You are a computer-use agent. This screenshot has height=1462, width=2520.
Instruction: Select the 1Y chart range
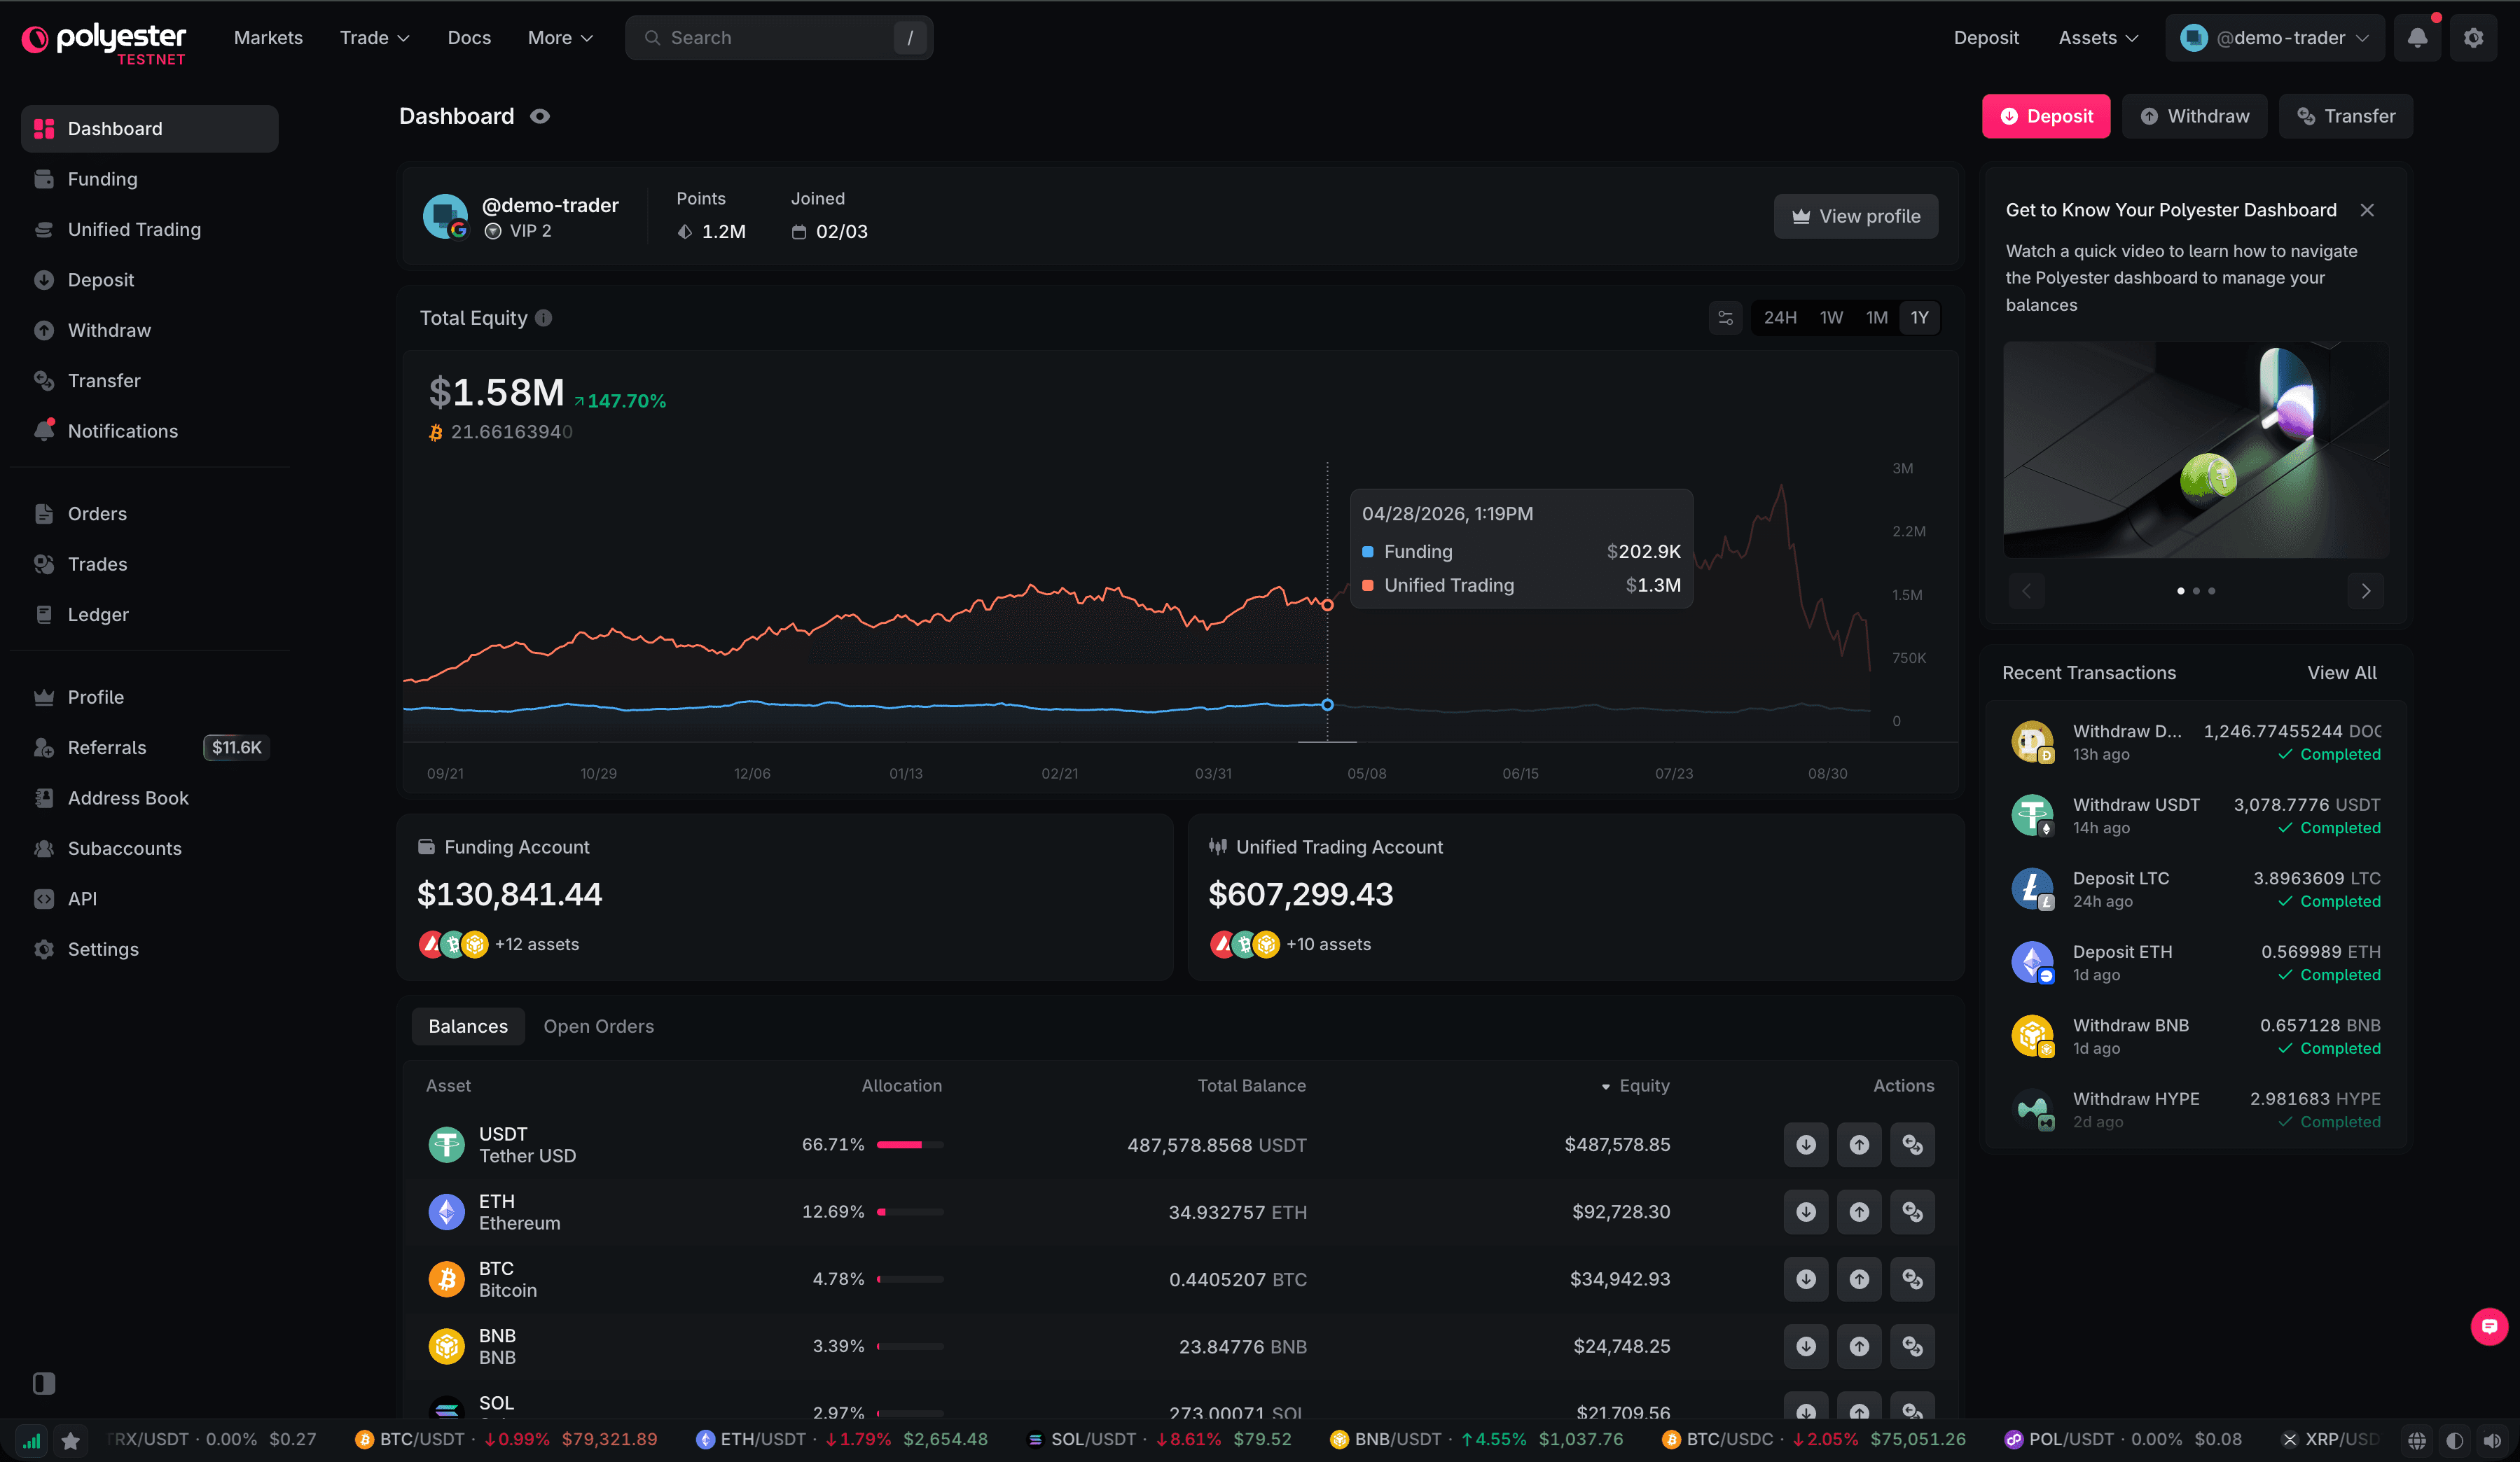1919,318
